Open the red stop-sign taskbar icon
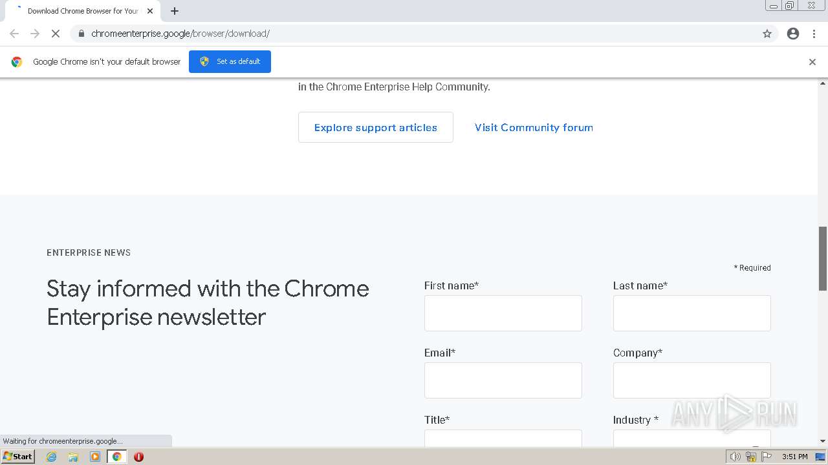 138,457
